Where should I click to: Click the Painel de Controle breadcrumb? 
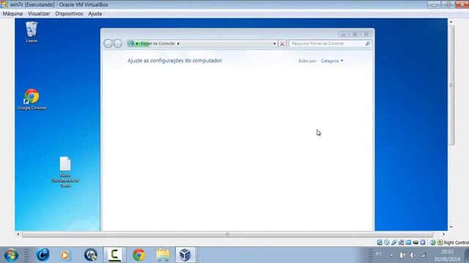(x=158, y=44)
